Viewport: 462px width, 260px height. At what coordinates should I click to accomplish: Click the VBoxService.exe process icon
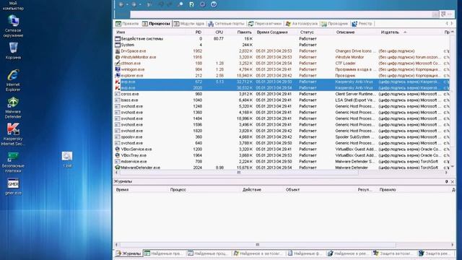click(x=117, y=149)
